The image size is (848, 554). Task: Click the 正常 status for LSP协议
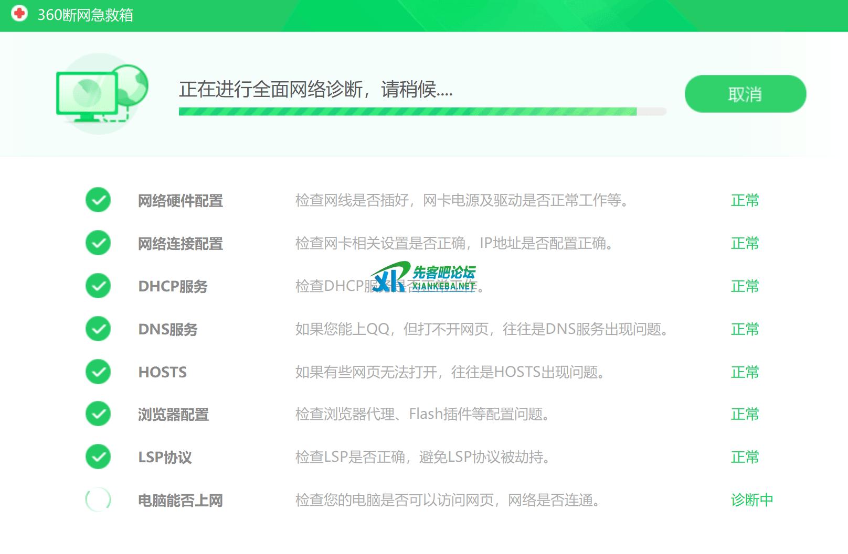[x=745, y=457]
